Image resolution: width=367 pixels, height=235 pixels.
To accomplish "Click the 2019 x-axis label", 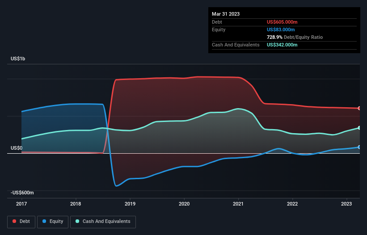I will 130,204.
